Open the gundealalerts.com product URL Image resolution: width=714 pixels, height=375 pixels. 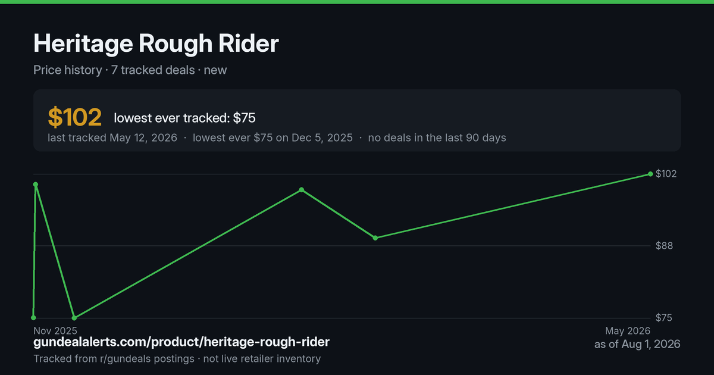181,342
